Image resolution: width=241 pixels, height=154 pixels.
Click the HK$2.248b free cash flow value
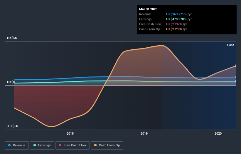point(174,24)
